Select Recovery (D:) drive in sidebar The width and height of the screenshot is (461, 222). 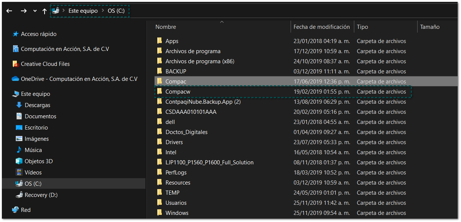41,195
